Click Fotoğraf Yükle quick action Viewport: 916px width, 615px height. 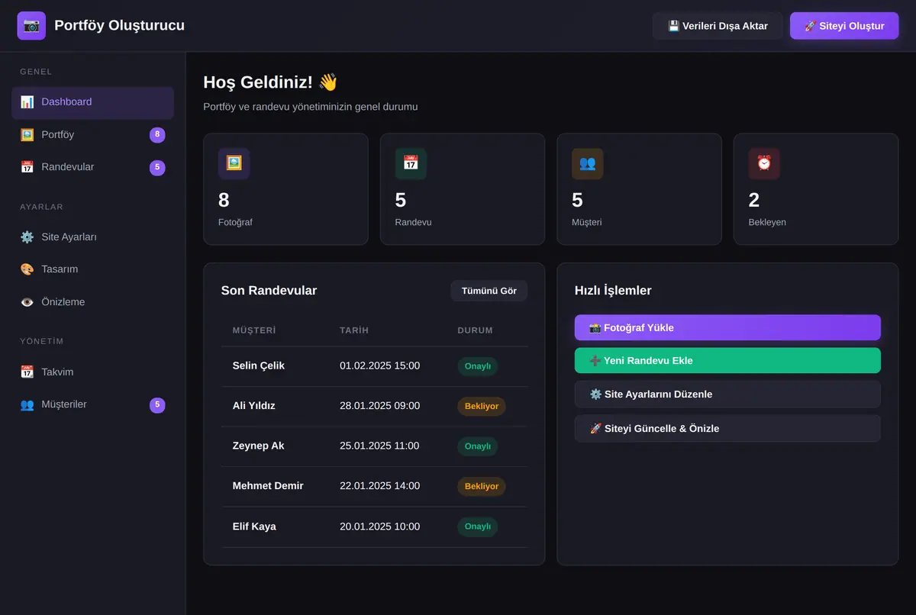pos(727,327)
